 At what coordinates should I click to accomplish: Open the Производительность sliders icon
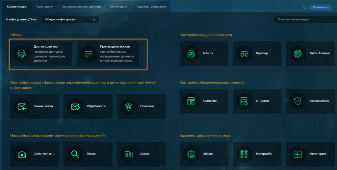coord(89,54)
